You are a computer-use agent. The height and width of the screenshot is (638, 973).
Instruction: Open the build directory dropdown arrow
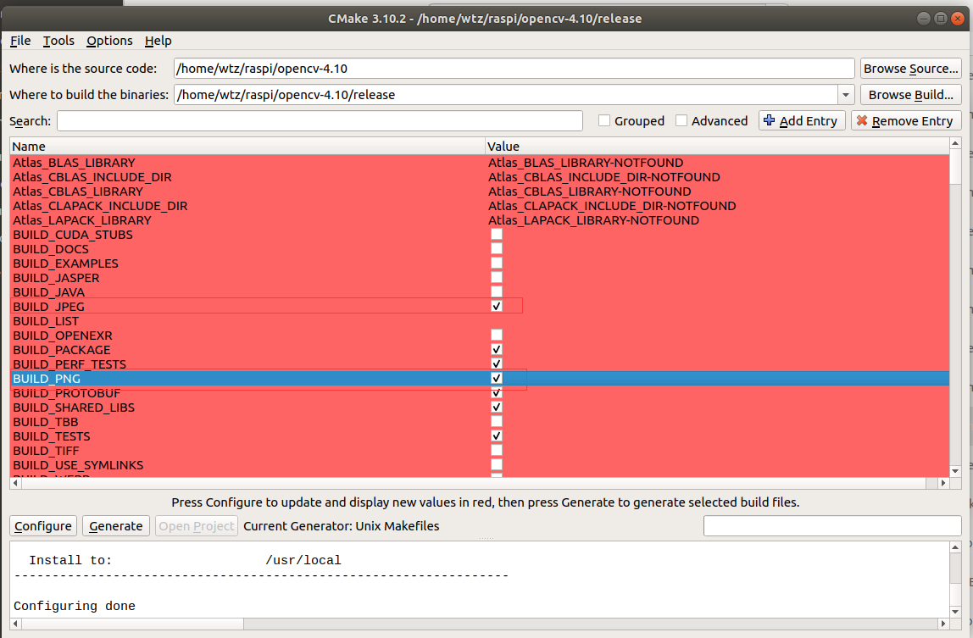tap(844, 94)
